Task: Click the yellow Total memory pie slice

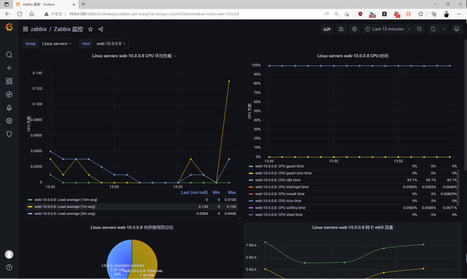Action: [145, 259]
